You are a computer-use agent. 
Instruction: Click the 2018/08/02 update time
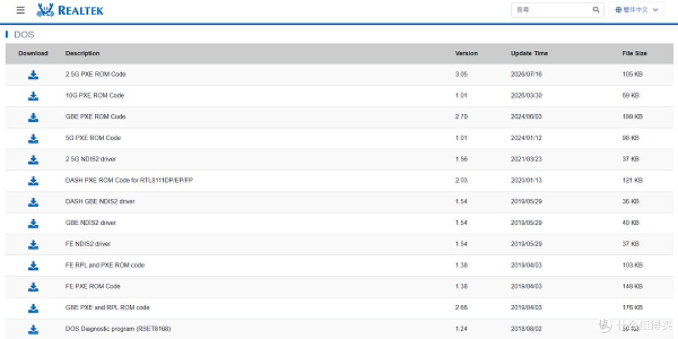[526, 328]
